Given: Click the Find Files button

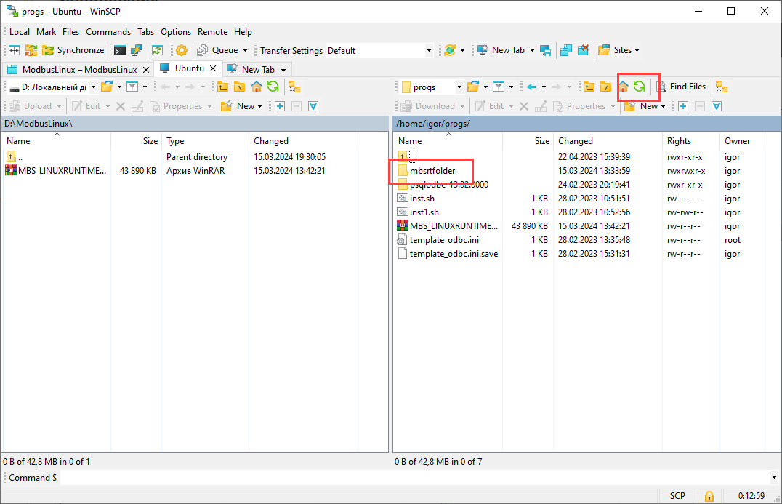Looking at the screenshot, I should pyautogui.click(x=681, y=87).
